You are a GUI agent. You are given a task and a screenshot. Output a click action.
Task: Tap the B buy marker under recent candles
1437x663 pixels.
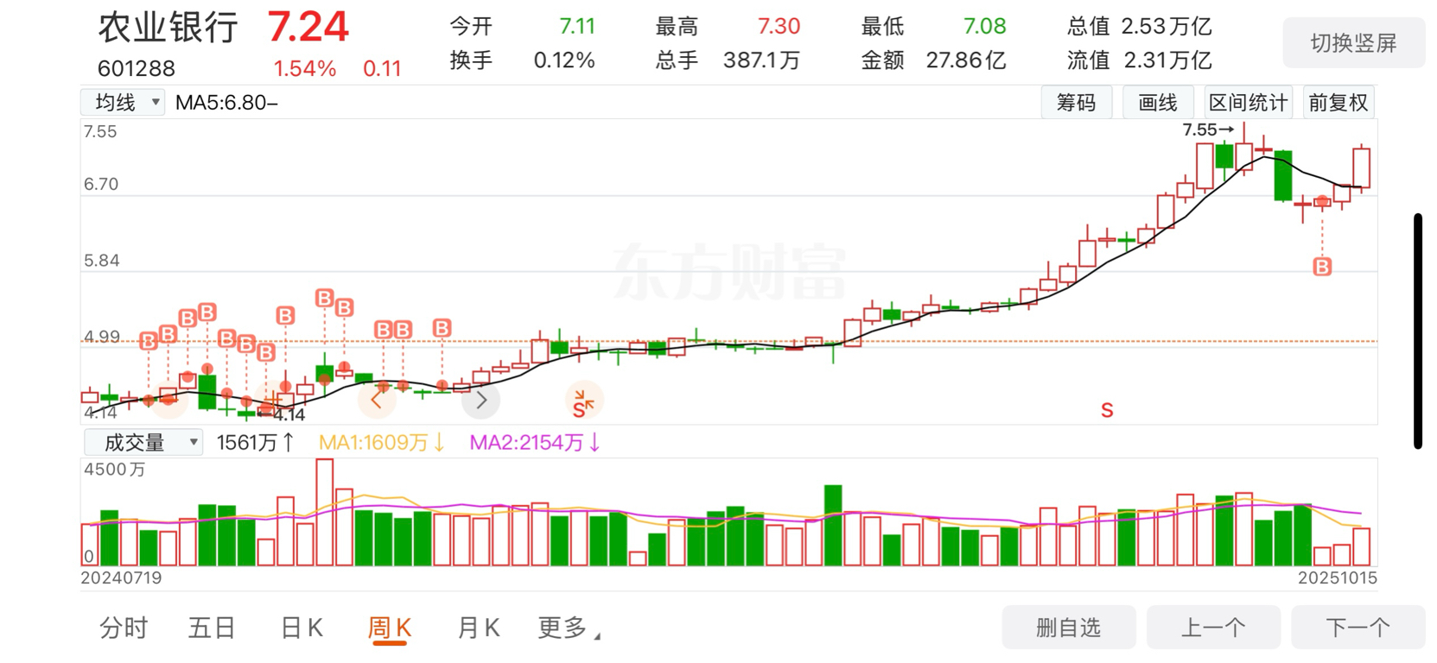pos(1322,267)
